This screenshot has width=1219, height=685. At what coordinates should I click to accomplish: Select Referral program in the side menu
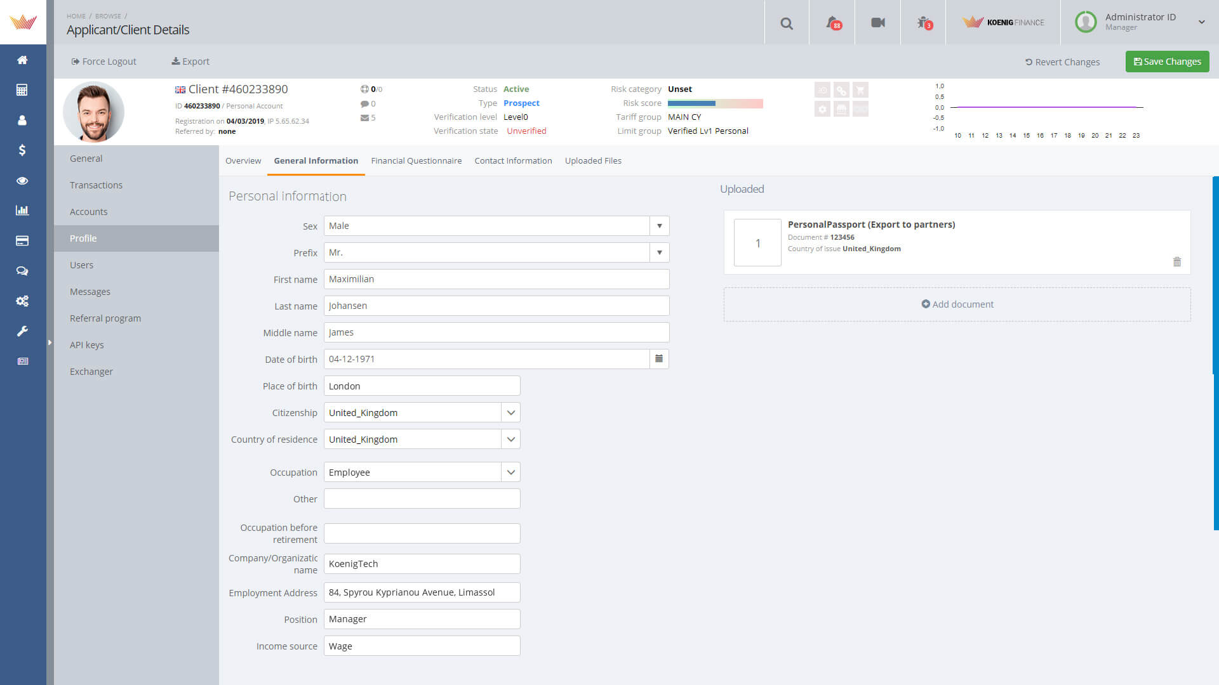137,318
